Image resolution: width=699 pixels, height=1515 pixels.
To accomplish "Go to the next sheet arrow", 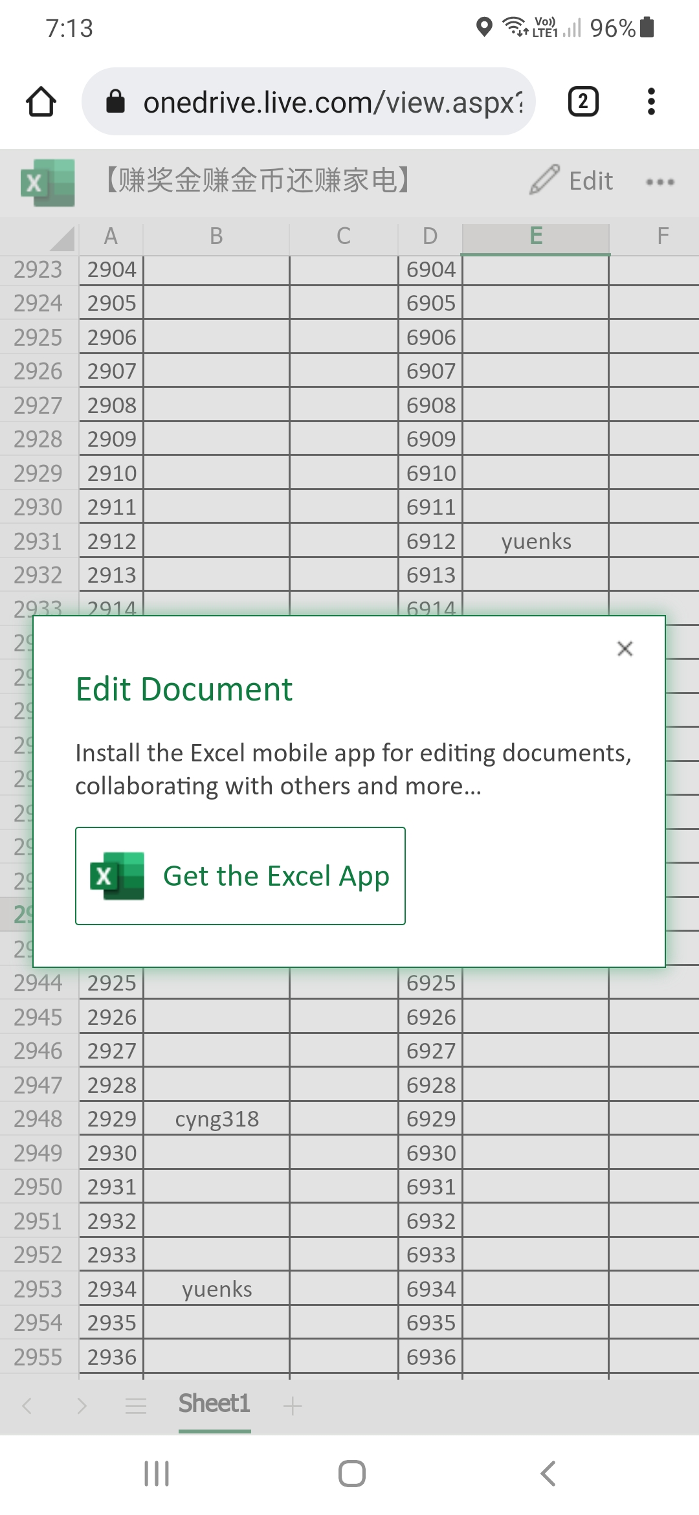I will 82,1406.
